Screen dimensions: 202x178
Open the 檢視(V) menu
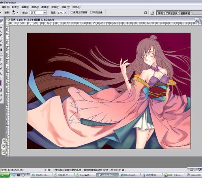click(55, 7)
